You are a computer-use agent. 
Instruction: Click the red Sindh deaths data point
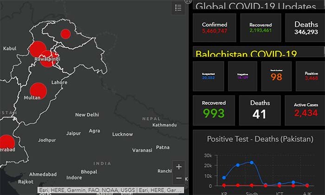click(x=252, y=185)
